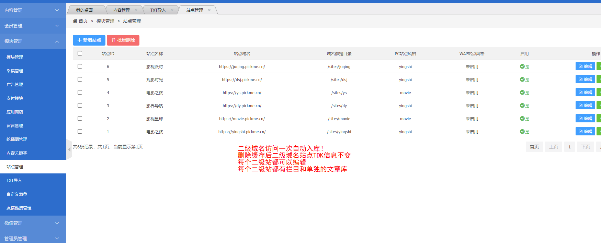Click the 新增站点 button

(89, 40)
